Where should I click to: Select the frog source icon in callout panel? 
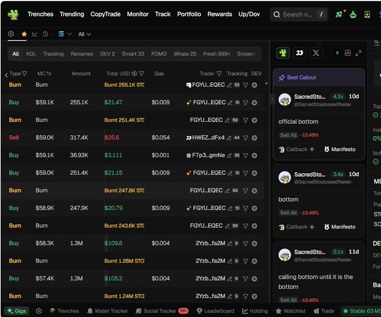(283, 53)
